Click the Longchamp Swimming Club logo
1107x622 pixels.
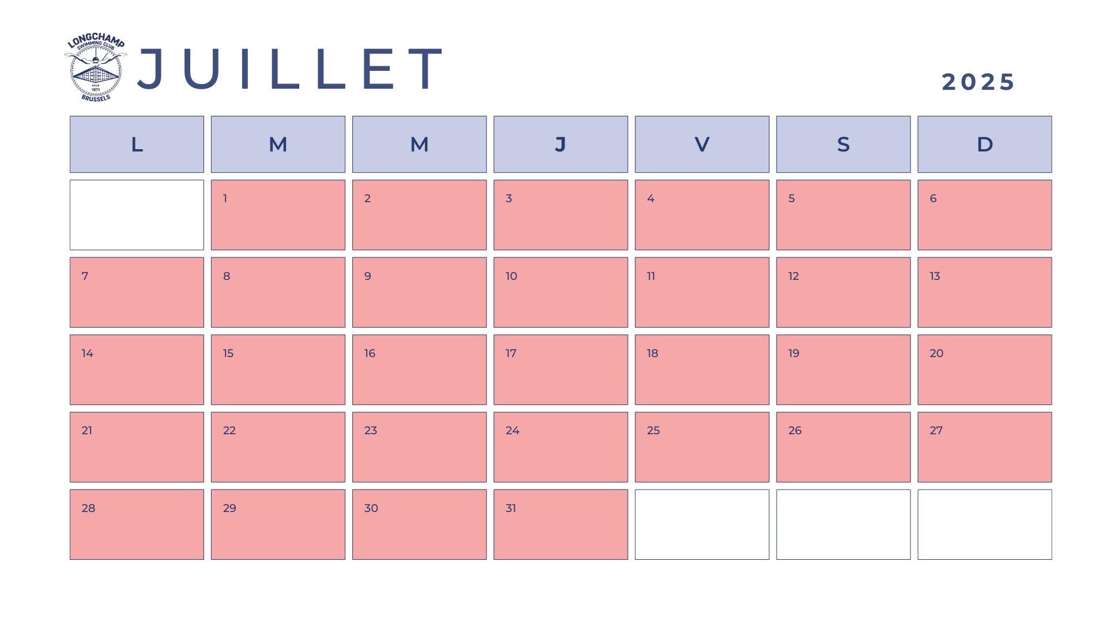[96, 68]
